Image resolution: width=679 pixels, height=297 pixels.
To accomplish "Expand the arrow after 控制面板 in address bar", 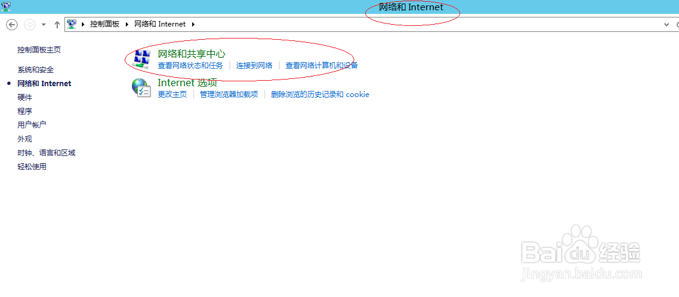I will 127,24.
